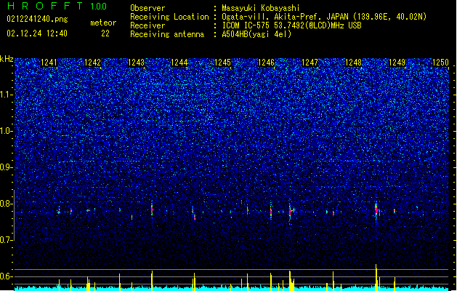
Task: Select observer name Masayuki Kobayashi
Action: click(261, 8)
